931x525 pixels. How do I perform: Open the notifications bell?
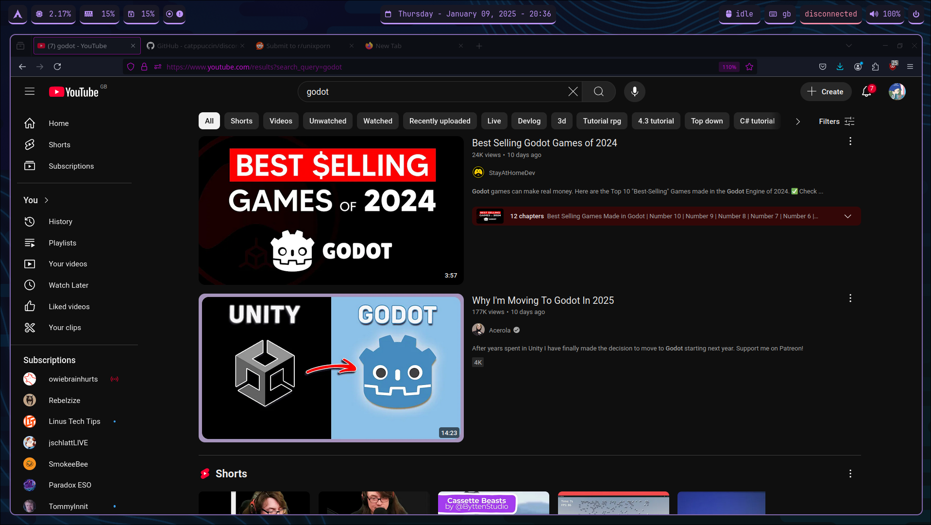(x=866, y=91)
